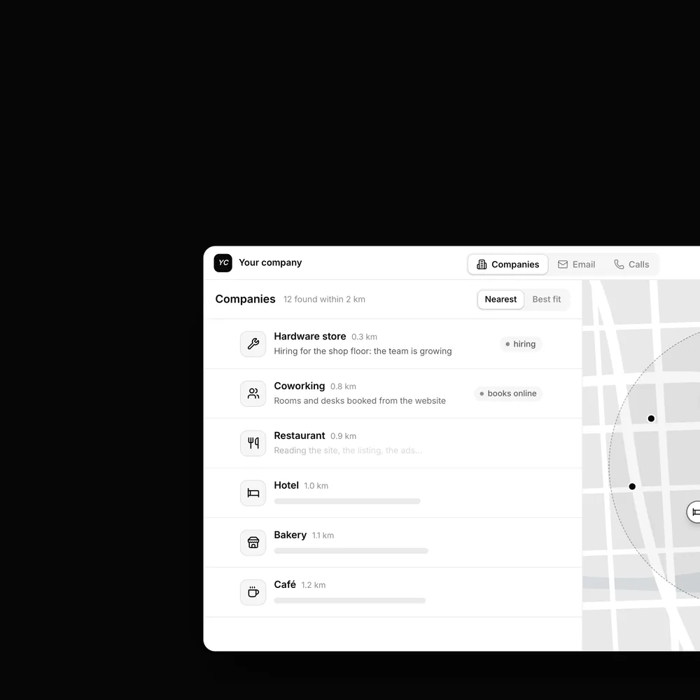Screen dimensions: 700x700
Task: Open the Email tab
Action: 576,265
